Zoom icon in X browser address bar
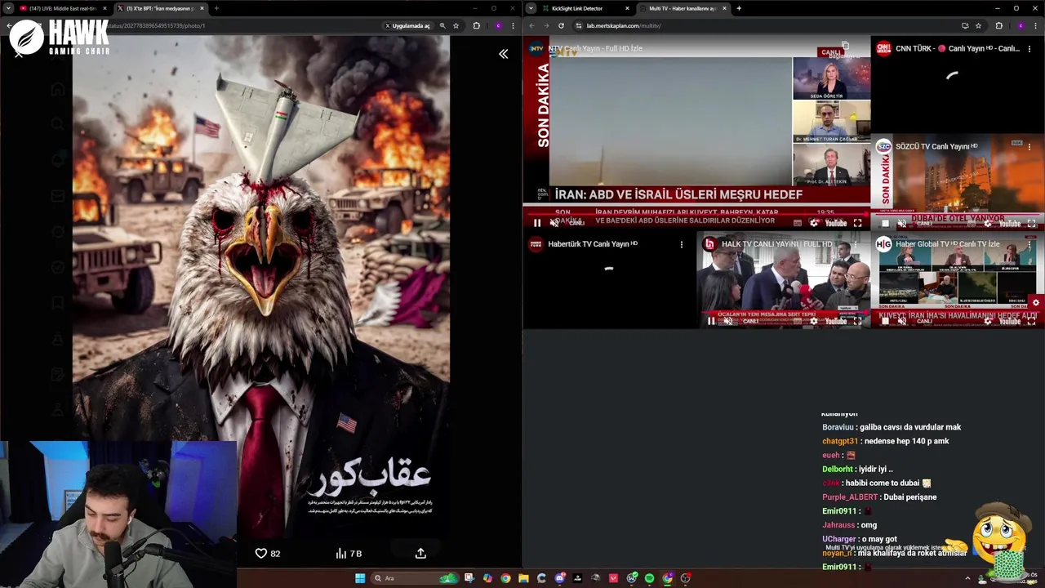The height and width of the screenshot is (588, 1045). pyautogui.click(x=442, y=25)
